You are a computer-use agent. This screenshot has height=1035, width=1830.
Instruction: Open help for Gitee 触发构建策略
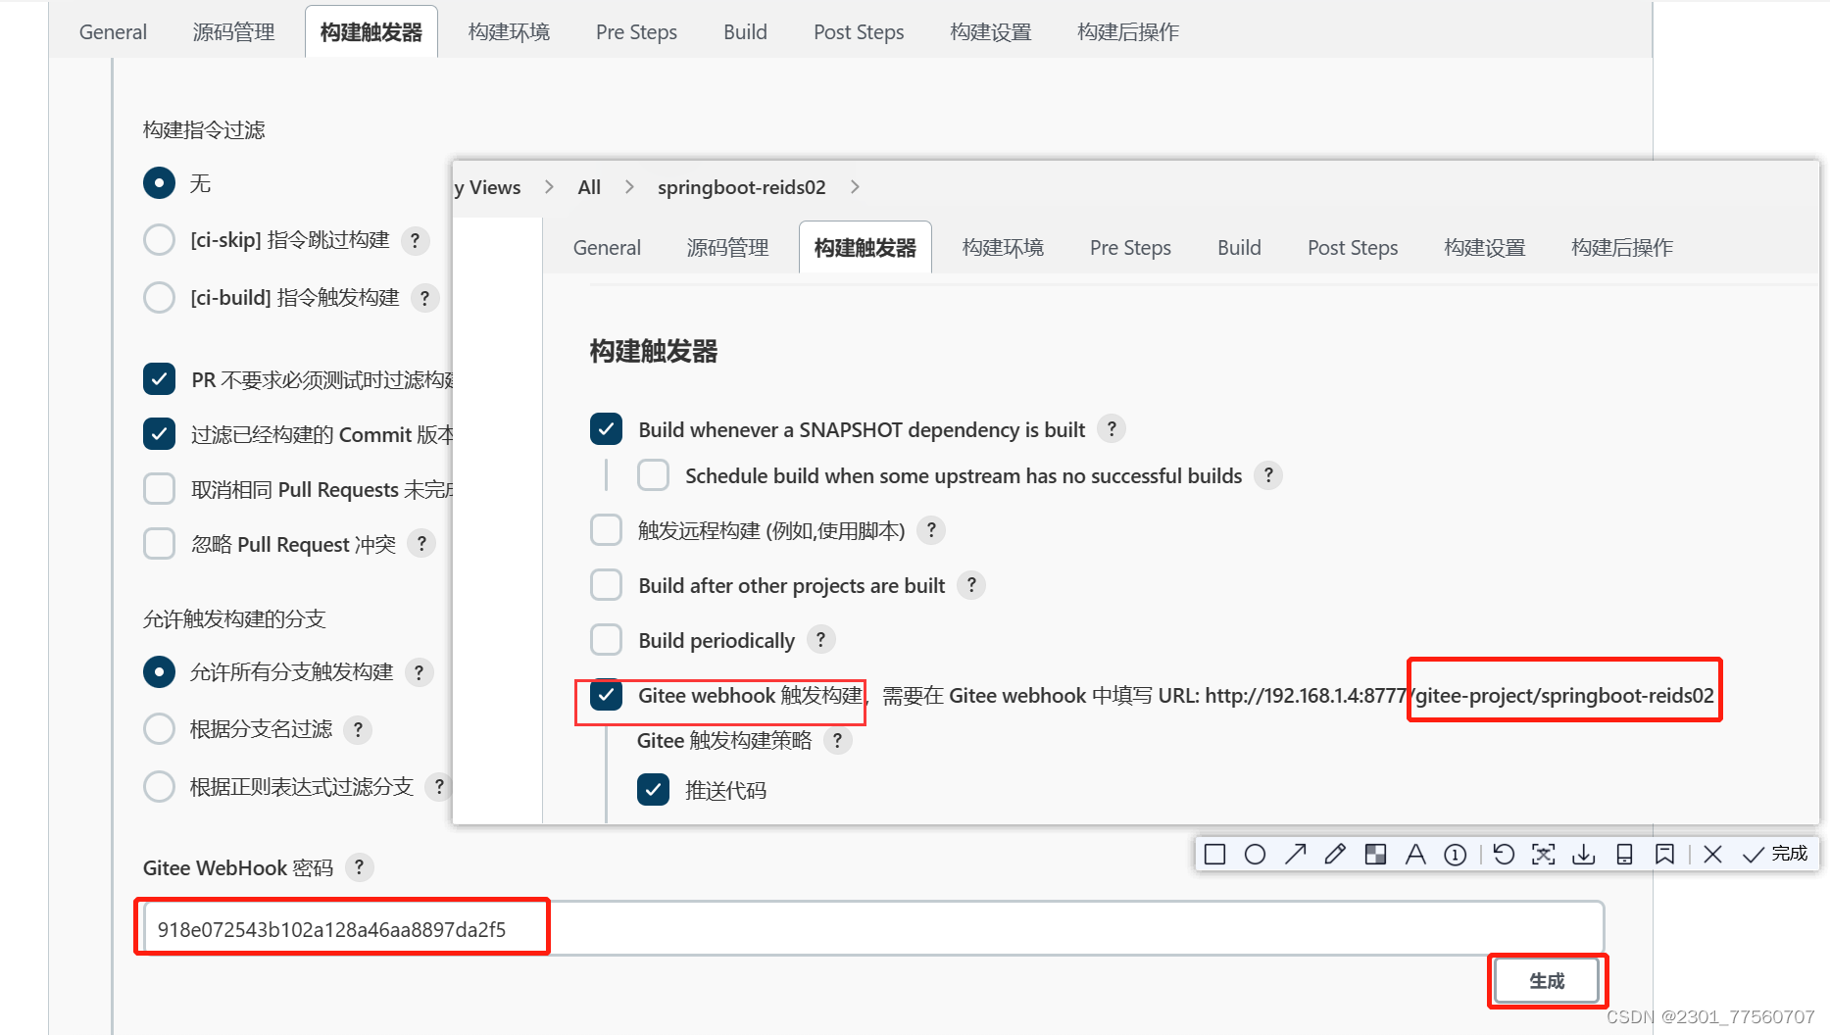pos(838,741)
